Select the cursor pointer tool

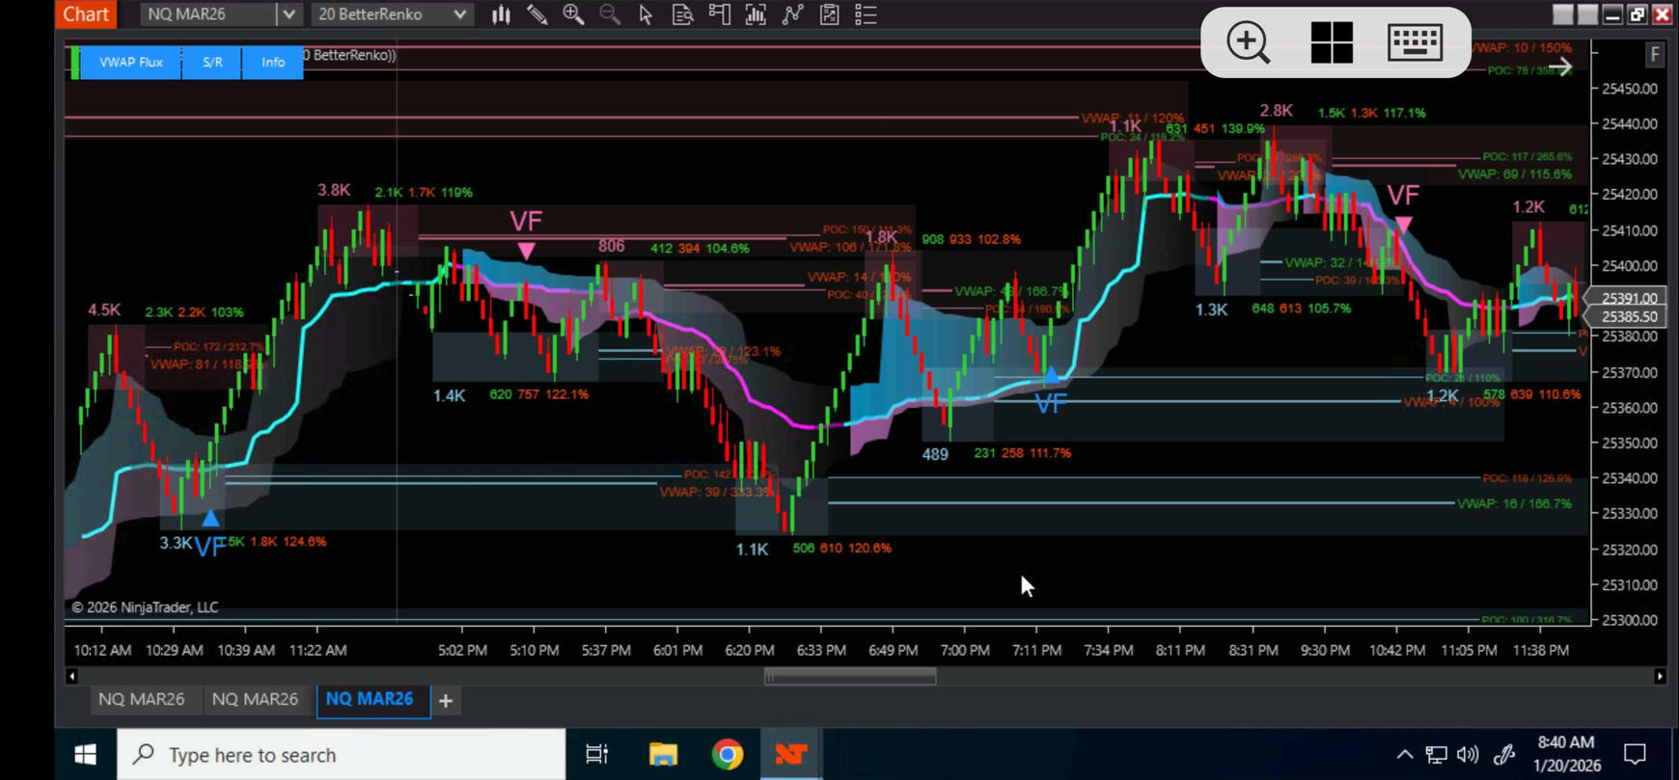click(x=646, y=14)
